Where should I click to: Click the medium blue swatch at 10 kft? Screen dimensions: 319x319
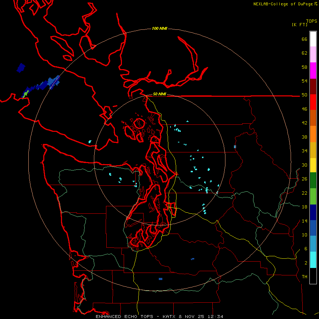point(313,228)
